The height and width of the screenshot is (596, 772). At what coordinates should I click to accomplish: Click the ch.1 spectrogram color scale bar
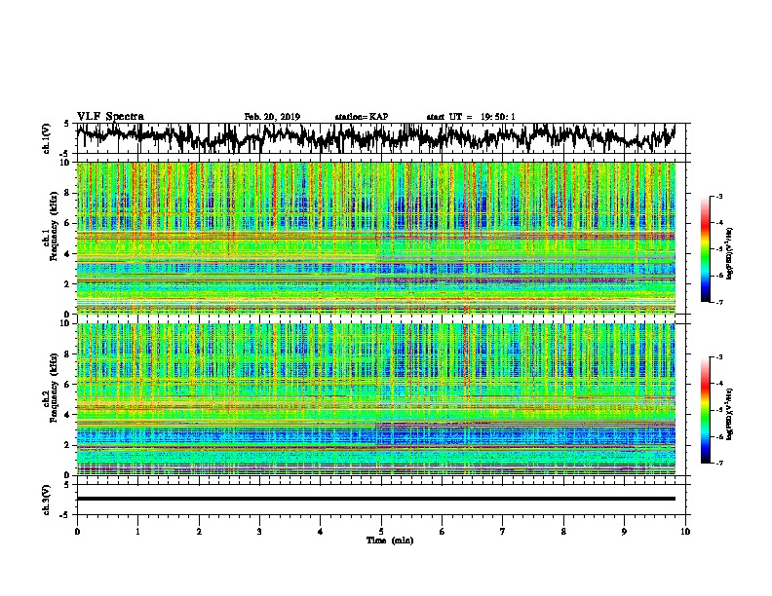pyautogui.click(x=705, y=249)
